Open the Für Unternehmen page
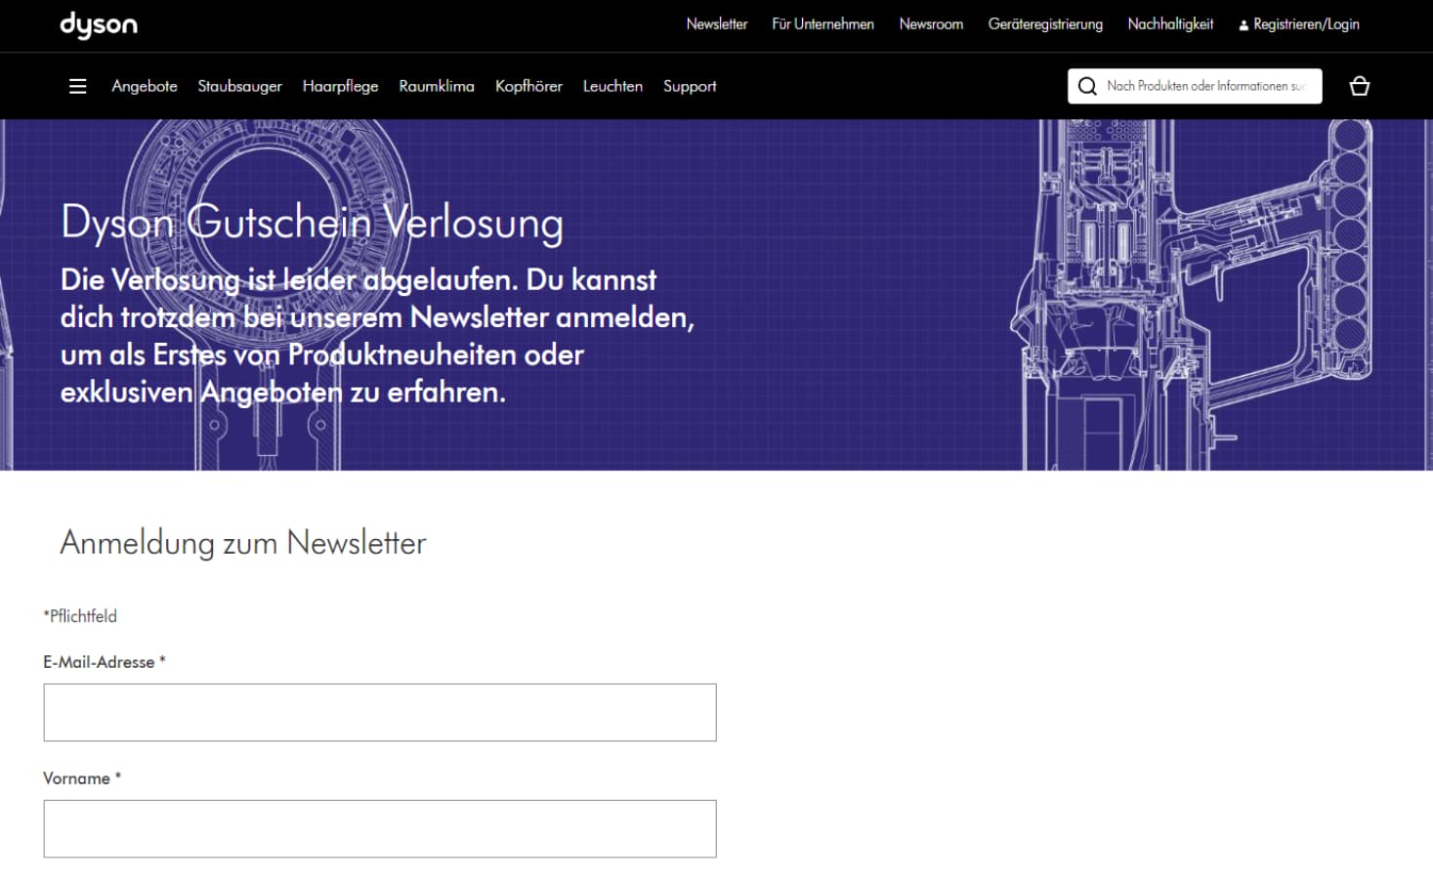This screenshot has height=875, width=1433. [822, 24]
